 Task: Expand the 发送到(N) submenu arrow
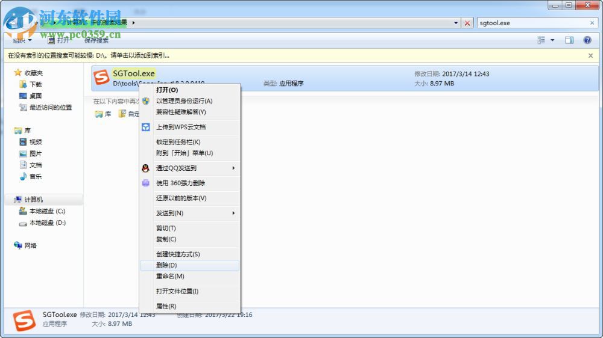(x=233, y=213)
